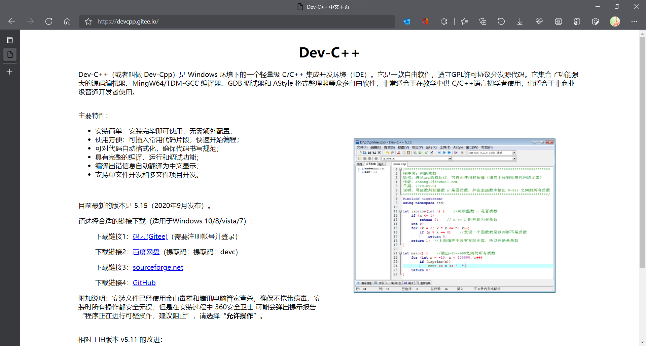
Task: Open browsing History icon
Action: pos(501,21)
